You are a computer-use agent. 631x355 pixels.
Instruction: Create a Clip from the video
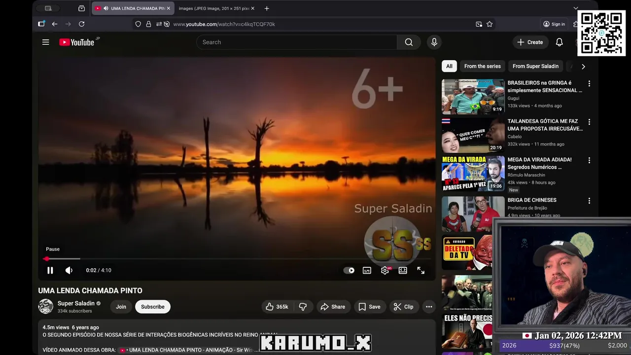click(403, 307)
